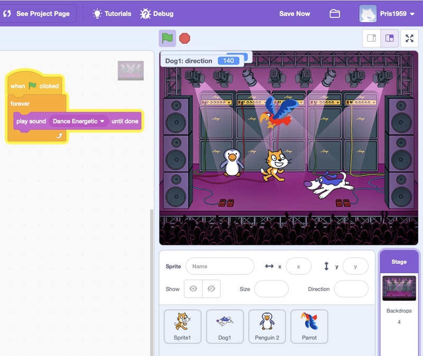Open Tutorials from the top bar
Viewport: 423px width, 356px height.
click(x=112, y=14)
